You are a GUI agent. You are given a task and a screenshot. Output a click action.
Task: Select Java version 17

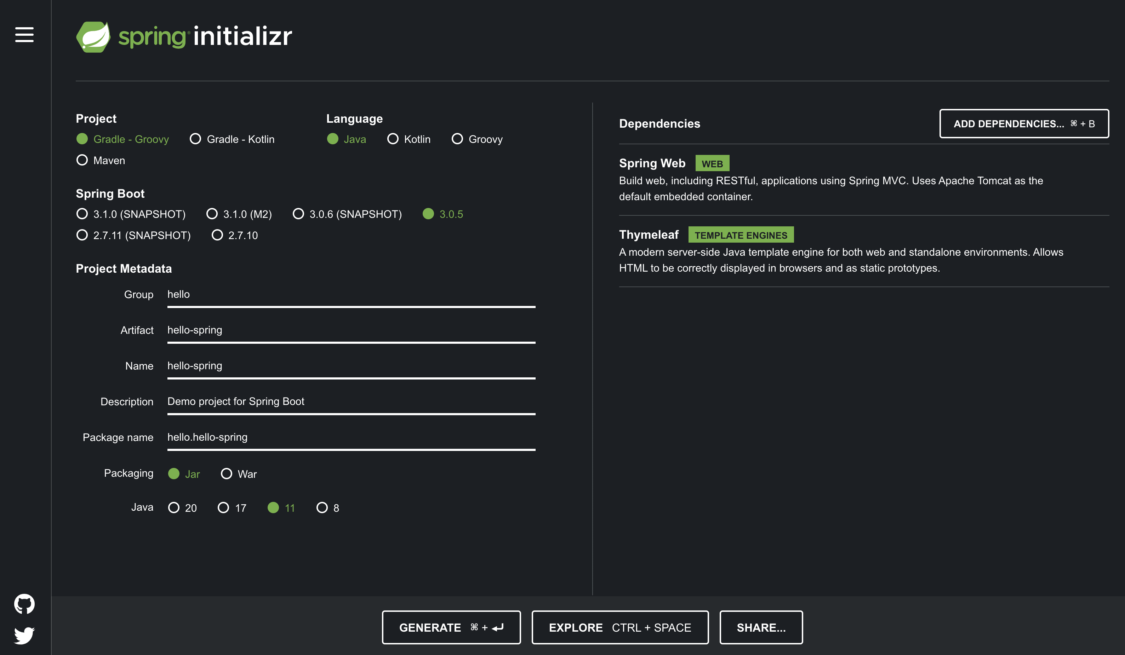(x=224, y=508)
